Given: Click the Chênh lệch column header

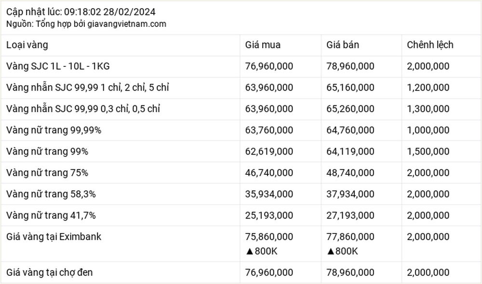Looking at the screenshot, I should coord(430,45).
